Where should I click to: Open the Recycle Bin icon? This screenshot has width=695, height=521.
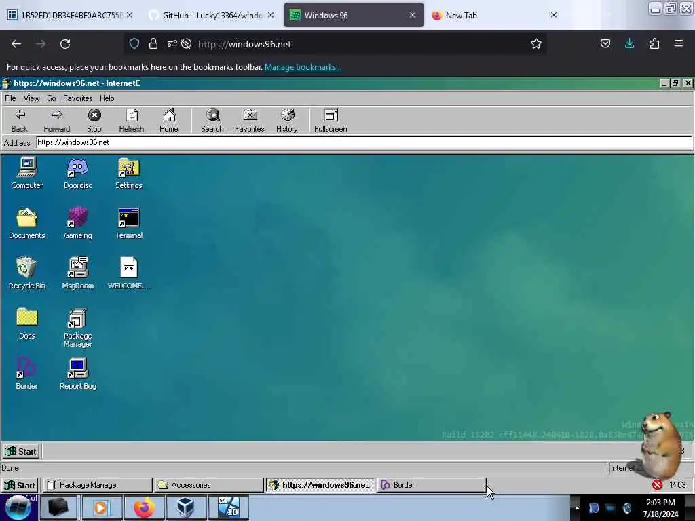(x=26, y=273)
